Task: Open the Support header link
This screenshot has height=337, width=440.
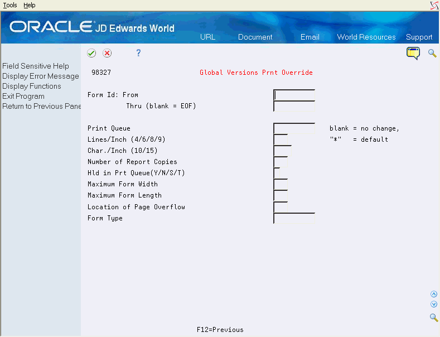Action: (419, 37)
